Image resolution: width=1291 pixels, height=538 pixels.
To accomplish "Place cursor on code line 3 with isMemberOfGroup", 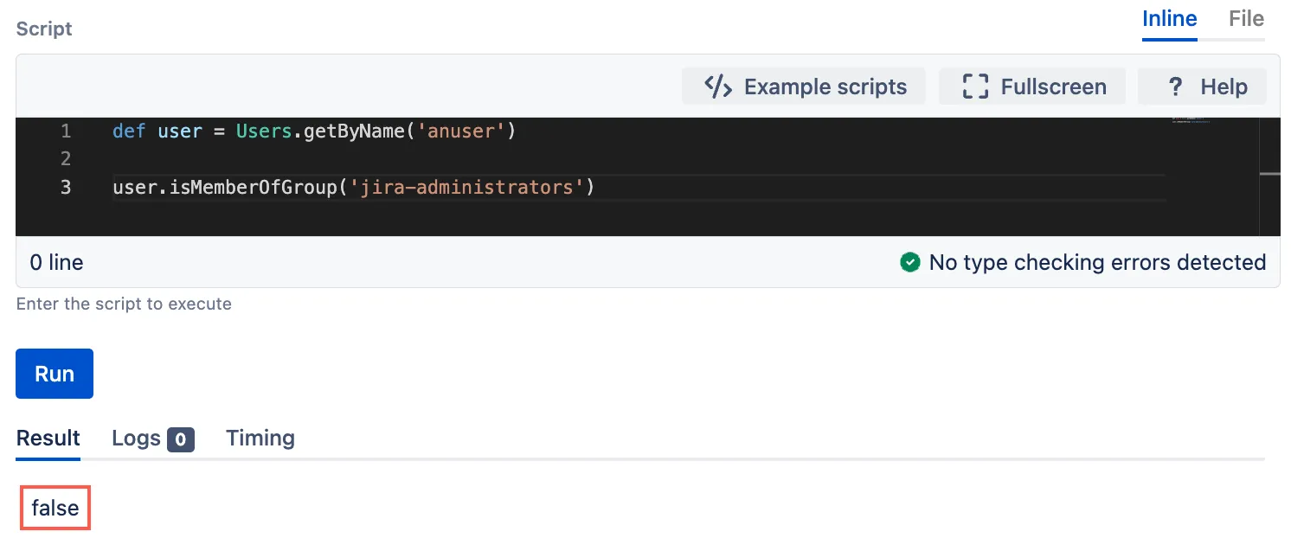I will [x=354, y=187].
